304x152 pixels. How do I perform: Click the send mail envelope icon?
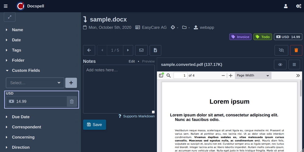pyautogui.click(x=141, y=50)
